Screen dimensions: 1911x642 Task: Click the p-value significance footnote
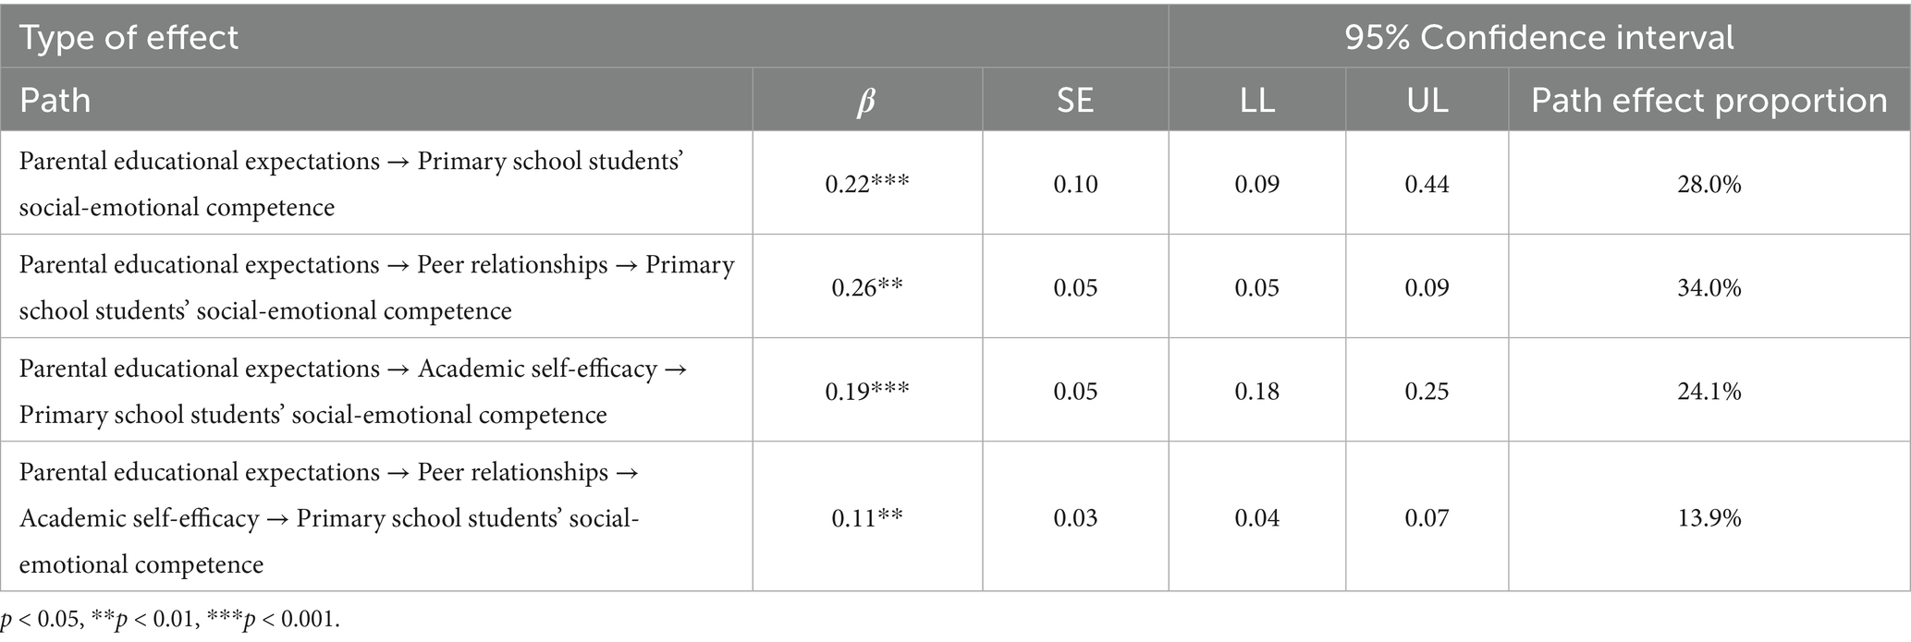[x=170, y=619]
